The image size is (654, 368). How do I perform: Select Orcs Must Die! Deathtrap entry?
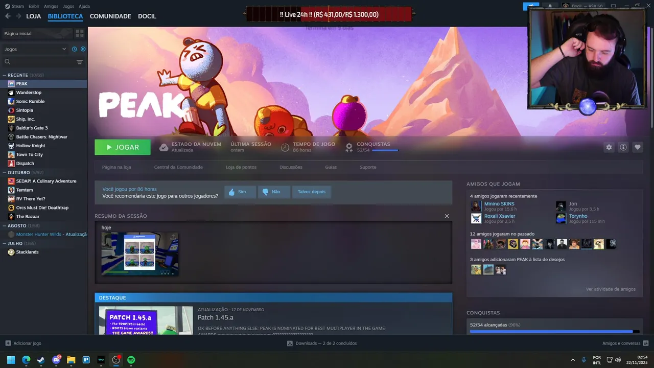pos(43,208)
